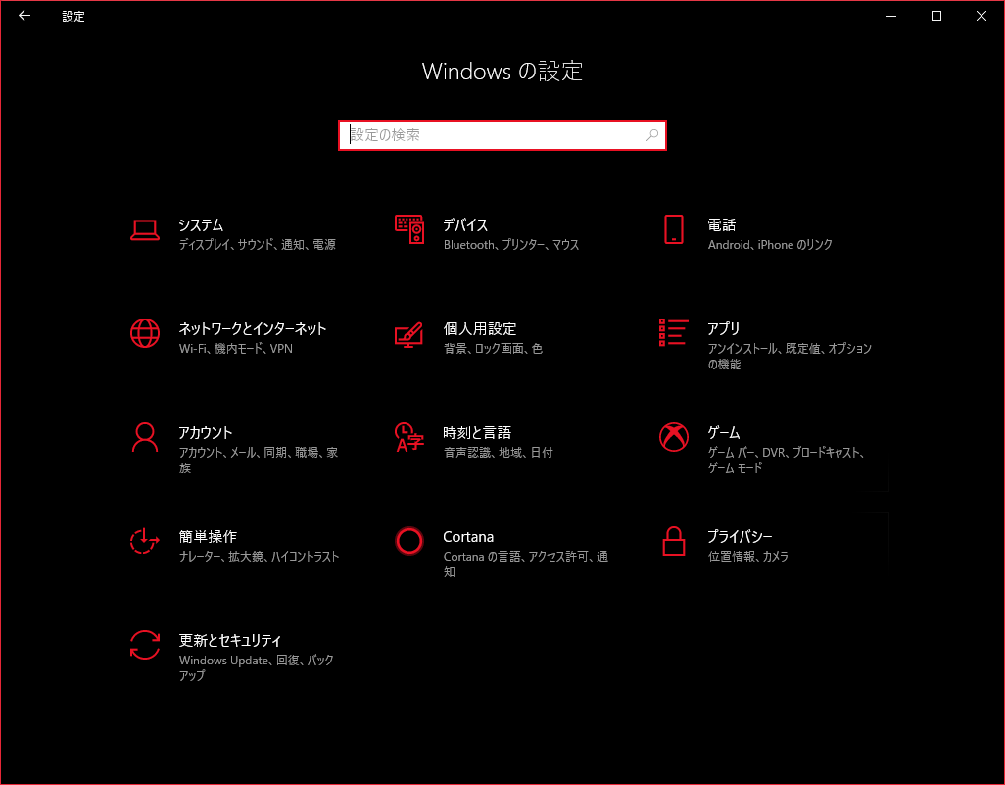This screenshot has height=785, width=1005.
Task: Click the Cortana ring icon
Action: coord(408,541)
